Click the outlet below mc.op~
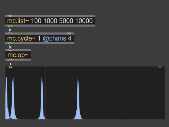The image size is (169, 127). 10,60
